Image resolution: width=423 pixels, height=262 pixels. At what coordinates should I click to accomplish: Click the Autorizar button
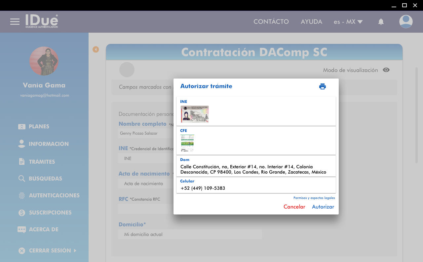tap(323, 207)
